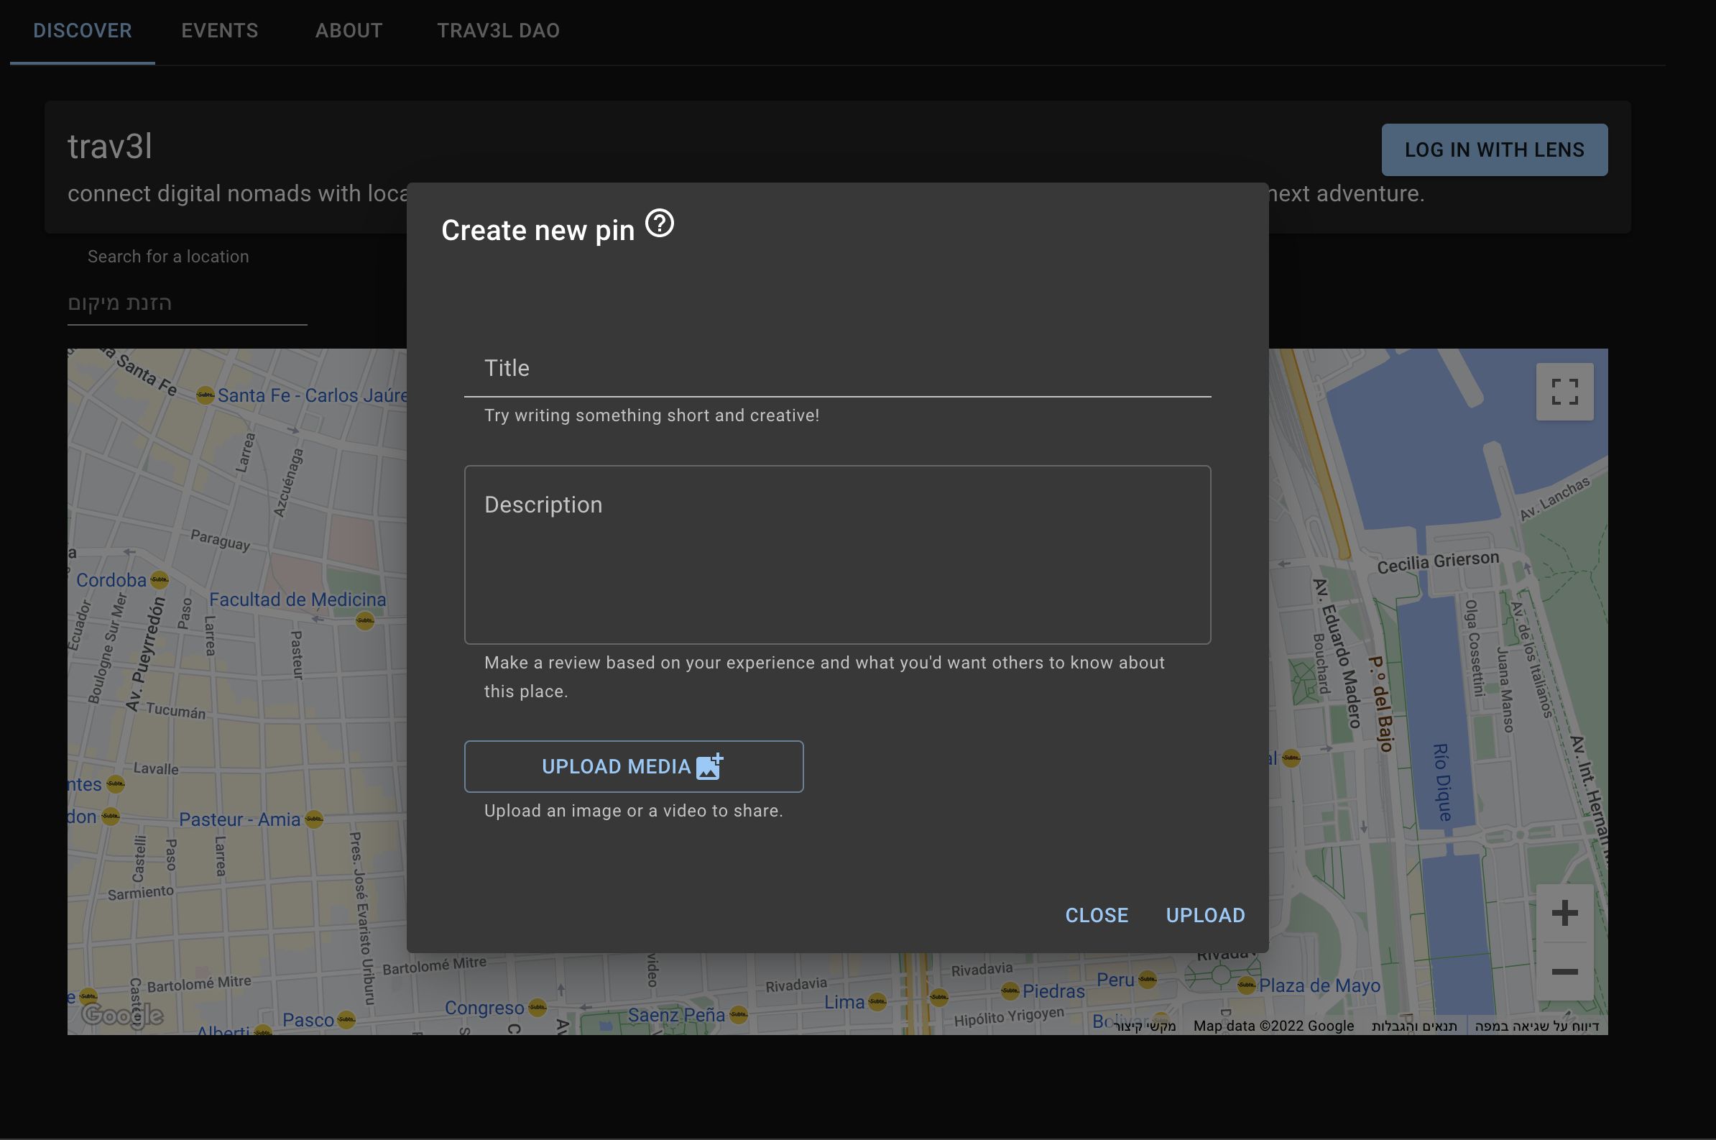Click the Saenz Peña station marker
The height and width of the screenshot is (1140, 1716).
[x=739, y=1014]
